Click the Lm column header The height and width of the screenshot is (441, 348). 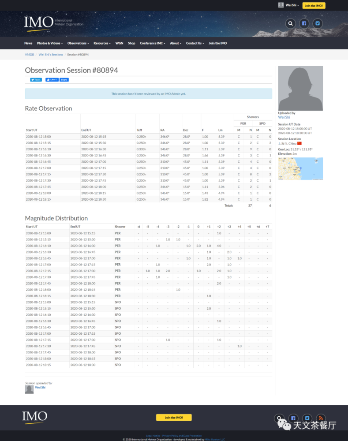pyautogui.click(x=220, y=130)
